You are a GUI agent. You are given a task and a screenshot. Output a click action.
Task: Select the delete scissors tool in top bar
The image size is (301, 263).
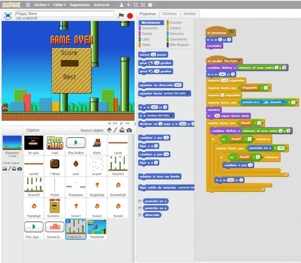pyautogui.click(x=129, y=5)
